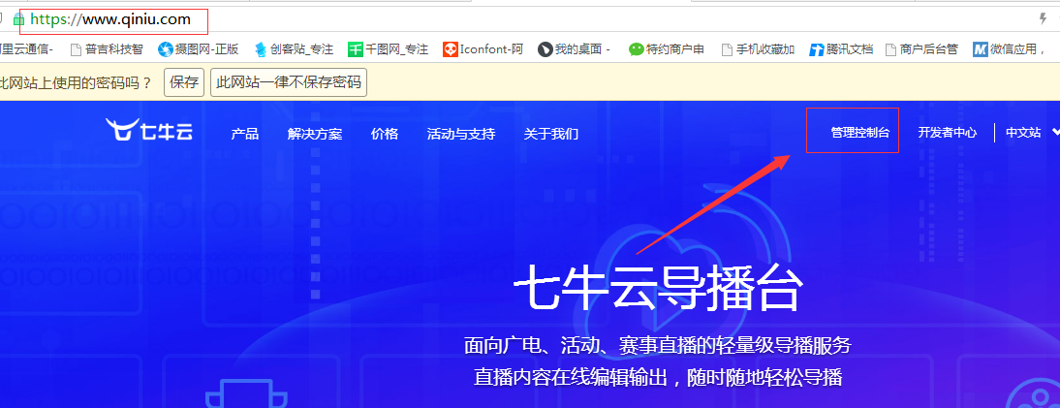Image resolution: width=1060 pixels, height=408 pixels.
Task: Expand the 中文站 language dropdown
Action: (1032, 133)
